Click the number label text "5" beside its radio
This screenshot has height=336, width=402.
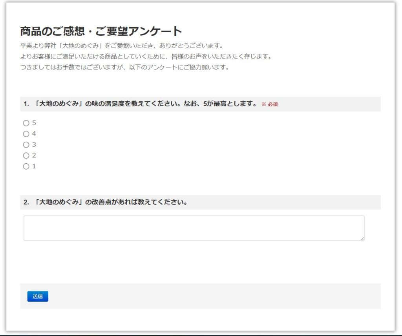(x=34, y=123)
